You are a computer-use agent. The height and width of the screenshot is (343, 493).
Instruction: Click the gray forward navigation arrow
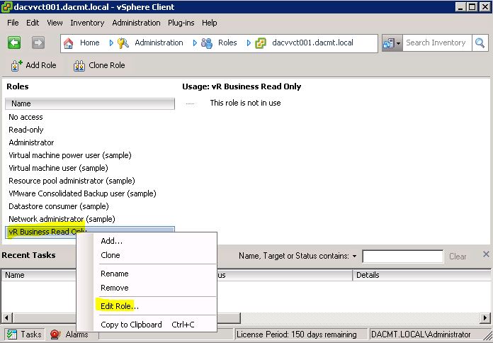click(x=38, y=43)
